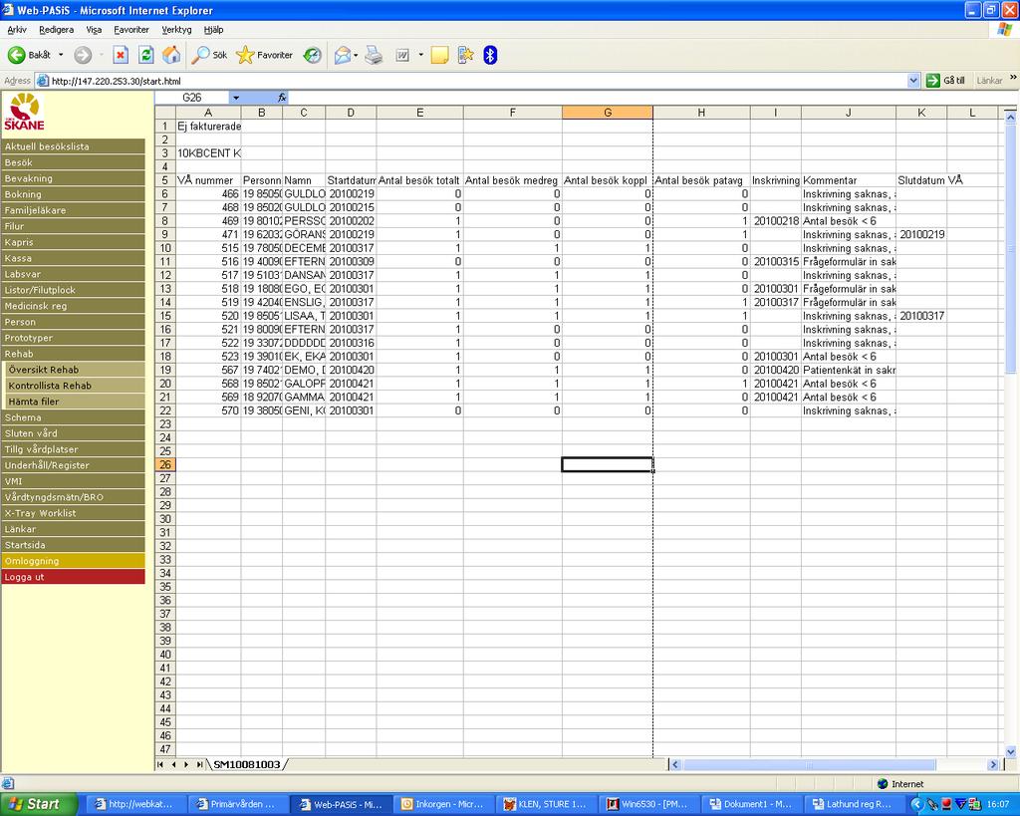Open the history clock icon

[313, 56]
